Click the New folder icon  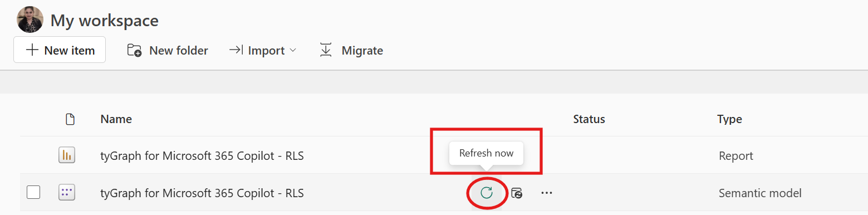click(134, 51)
